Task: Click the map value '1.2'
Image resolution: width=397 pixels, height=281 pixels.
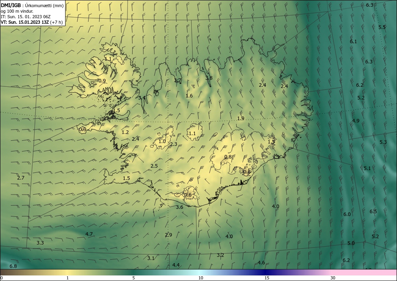Action: 125,132
